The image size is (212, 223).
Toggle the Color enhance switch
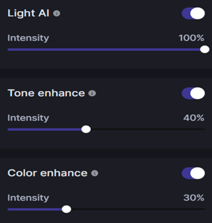pos(193,173)
